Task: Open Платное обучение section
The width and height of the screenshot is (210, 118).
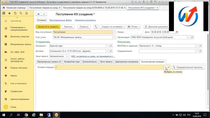Action: pyautogui.click(x=19, y=68)
